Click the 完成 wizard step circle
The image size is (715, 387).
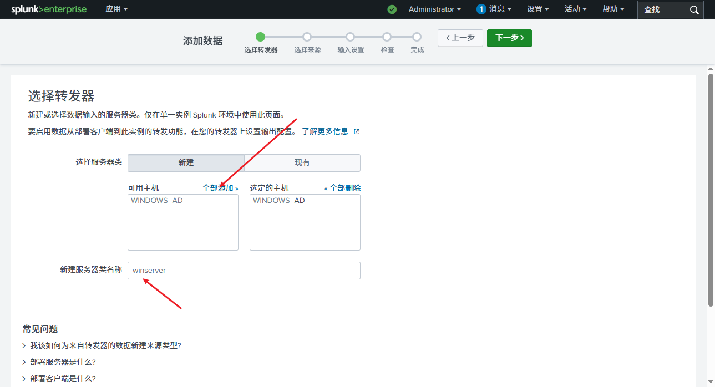pyautogui.click(x=417, y=37)
